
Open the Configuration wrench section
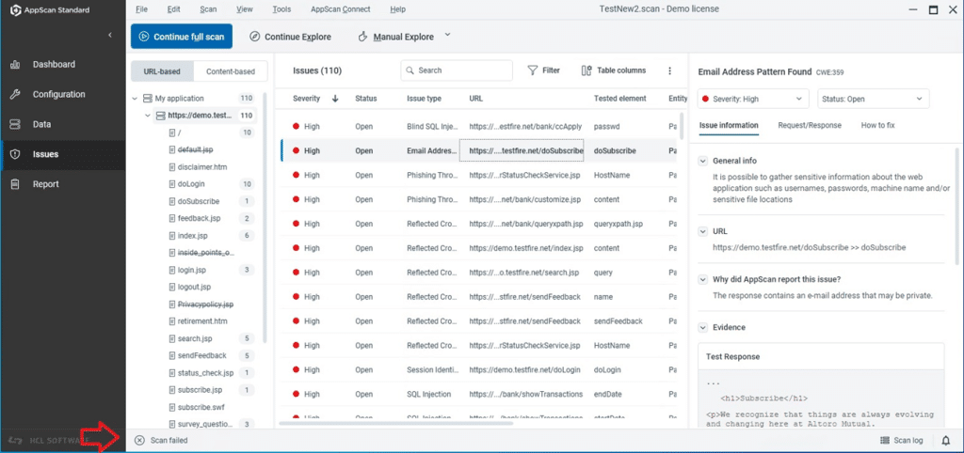pyautogui.click(x=61, y=95)
